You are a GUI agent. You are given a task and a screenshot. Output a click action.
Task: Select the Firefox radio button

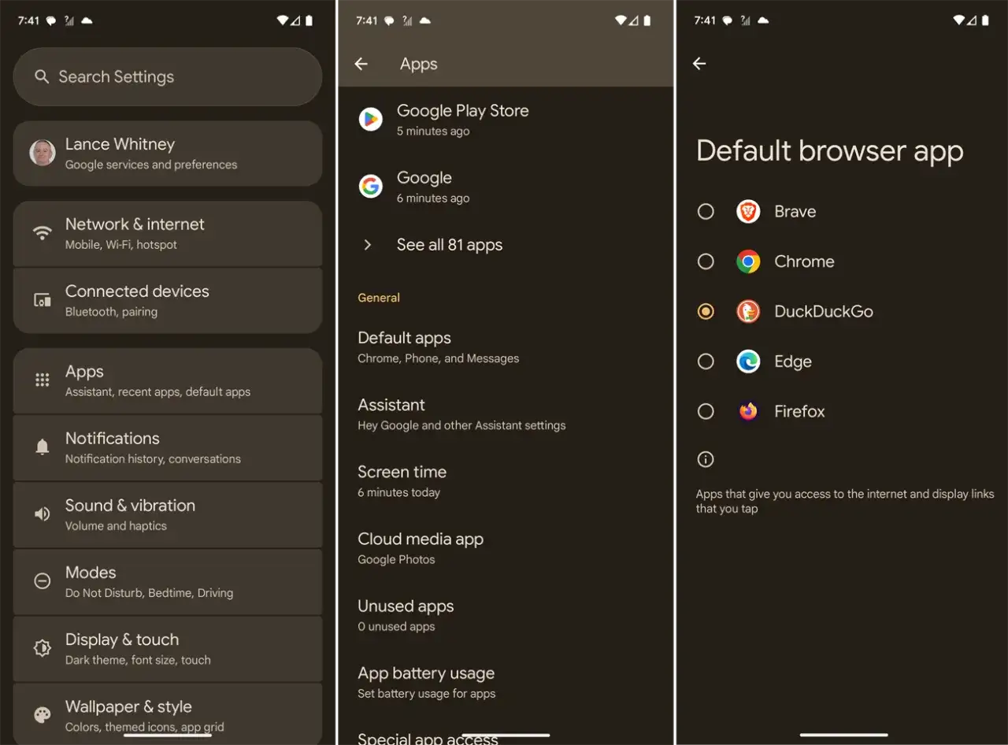pyautogui.click(x=706, y=411)
